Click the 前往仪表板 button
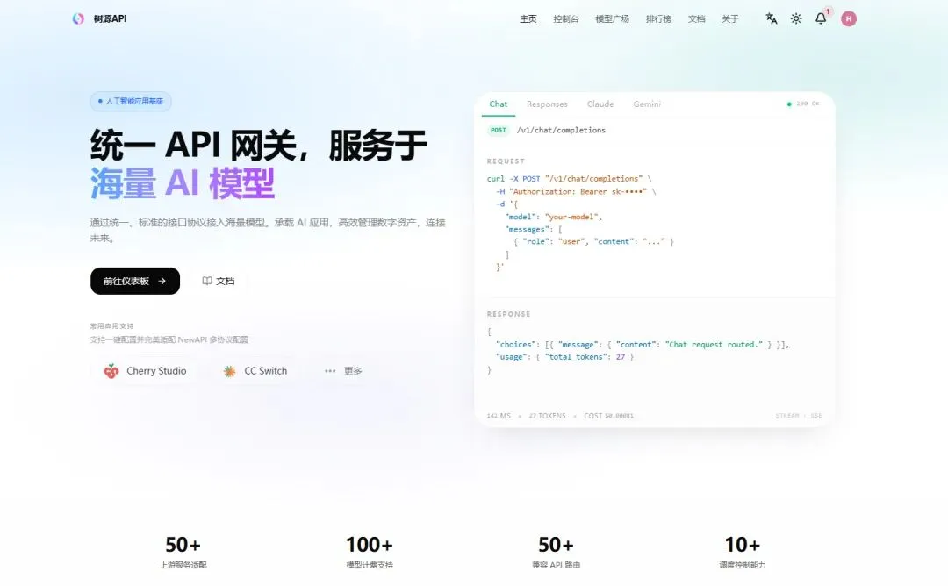Screen dimensions: 948x586 click(135, 281)
